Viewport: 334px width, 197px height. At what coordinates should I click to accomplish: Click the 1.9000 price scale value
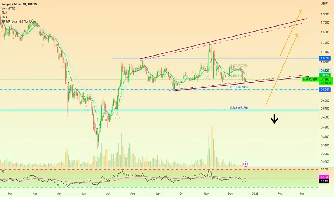[325, 14]
